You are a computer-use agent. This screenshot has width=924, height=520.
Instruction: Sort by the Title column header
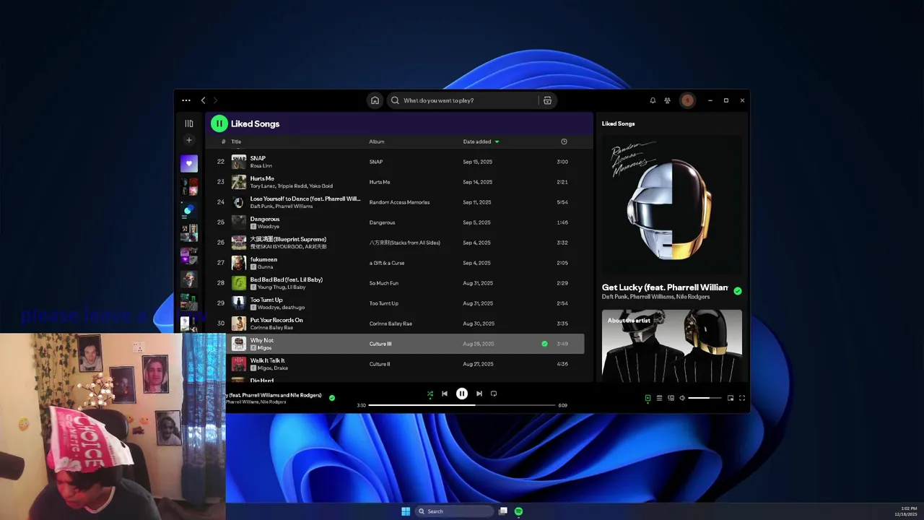point(236,142)
